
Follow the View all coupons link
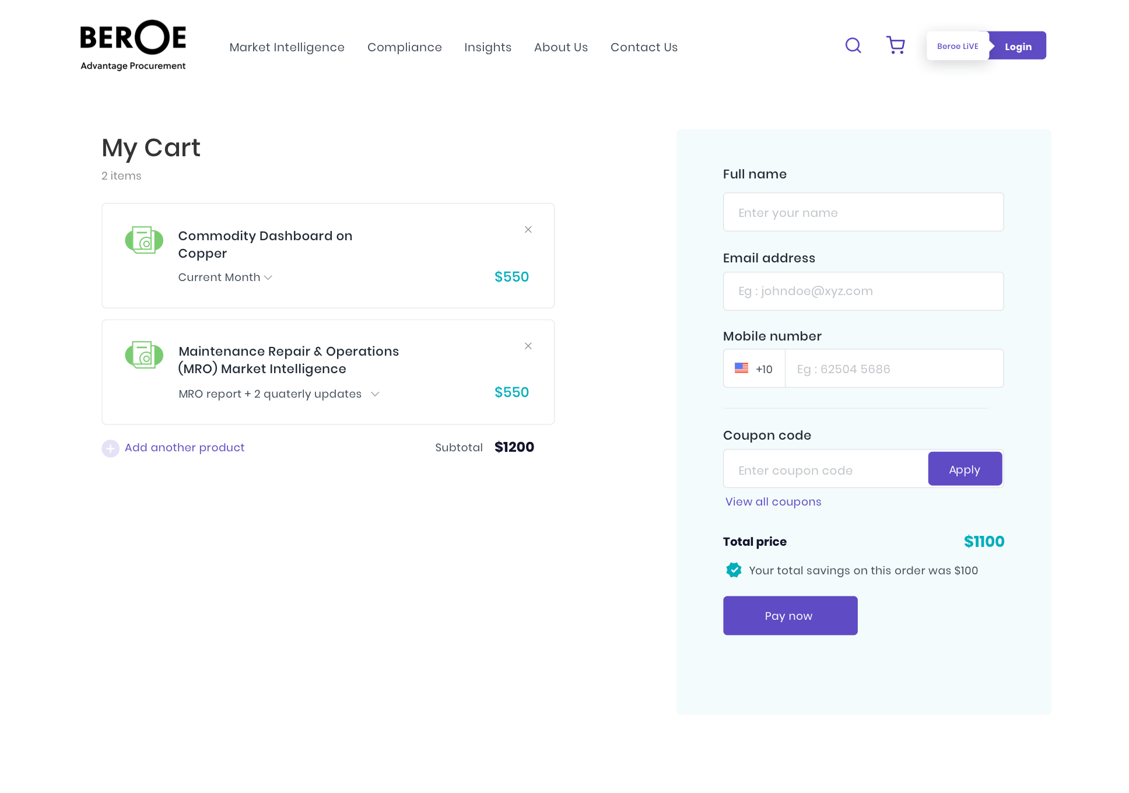(773, 502)
